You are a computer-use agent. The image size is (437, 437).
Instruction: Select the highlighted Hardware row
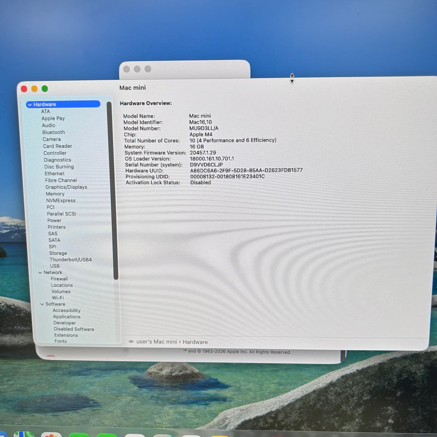pyautogui.click(x=63, y=104)
